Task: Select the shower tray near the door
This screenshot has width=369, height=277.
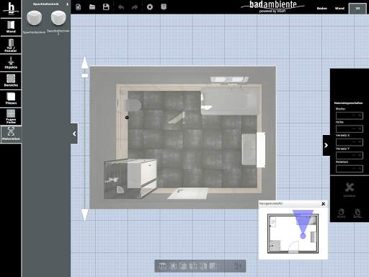Action: click(x=187, y=193)
